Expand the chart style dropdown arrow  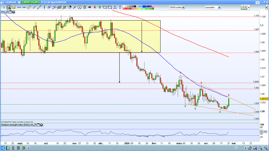[249, 8]
